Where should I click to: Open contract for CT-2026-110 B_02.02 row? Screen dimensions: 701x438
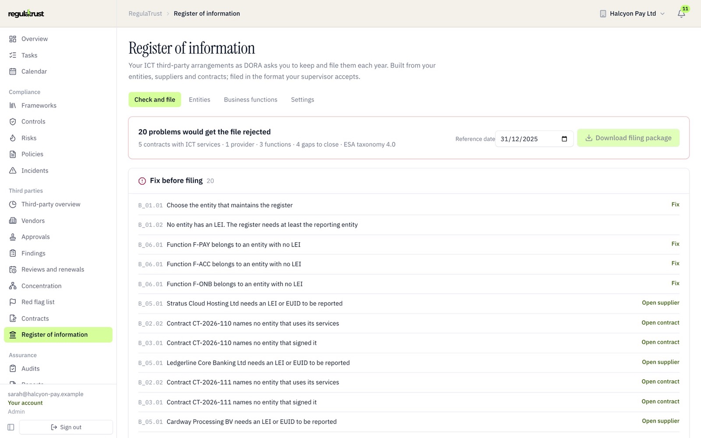pyautogui.click(x=660, y=323)
